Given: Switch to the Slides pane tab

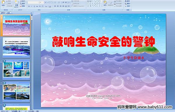Looking at the screenshot, I should pos(3,13).
